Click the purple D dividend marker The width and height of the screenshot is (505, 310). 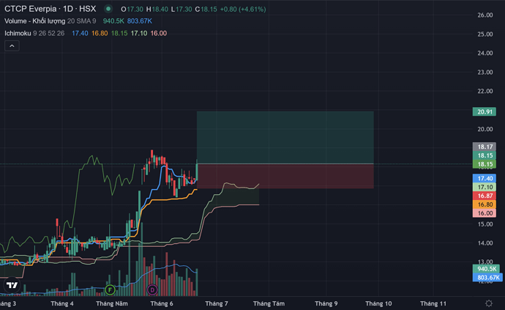(x=152, y=289)
